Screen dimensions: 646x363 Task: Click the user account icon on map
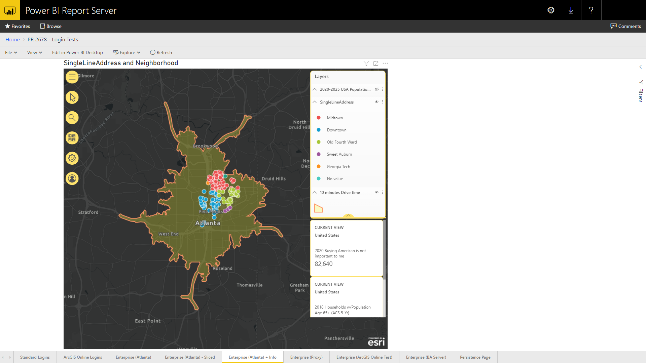(72, 178)
